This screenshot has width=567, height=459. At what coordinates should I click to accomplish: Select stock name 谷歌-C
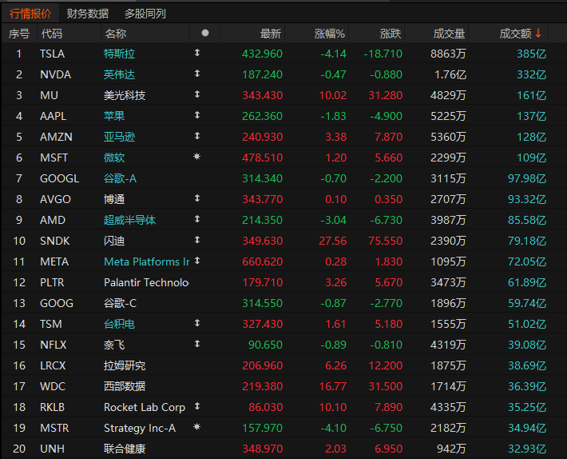(120, 303)
